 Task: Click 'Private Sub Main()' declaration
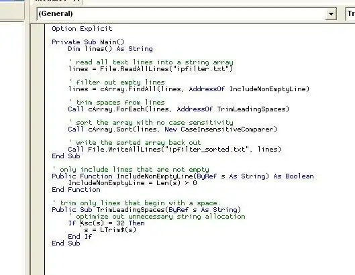coord(88,42)
